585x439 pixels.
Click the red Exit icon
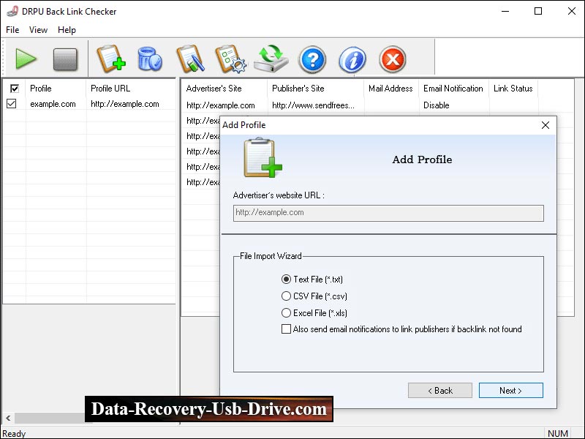391,59
